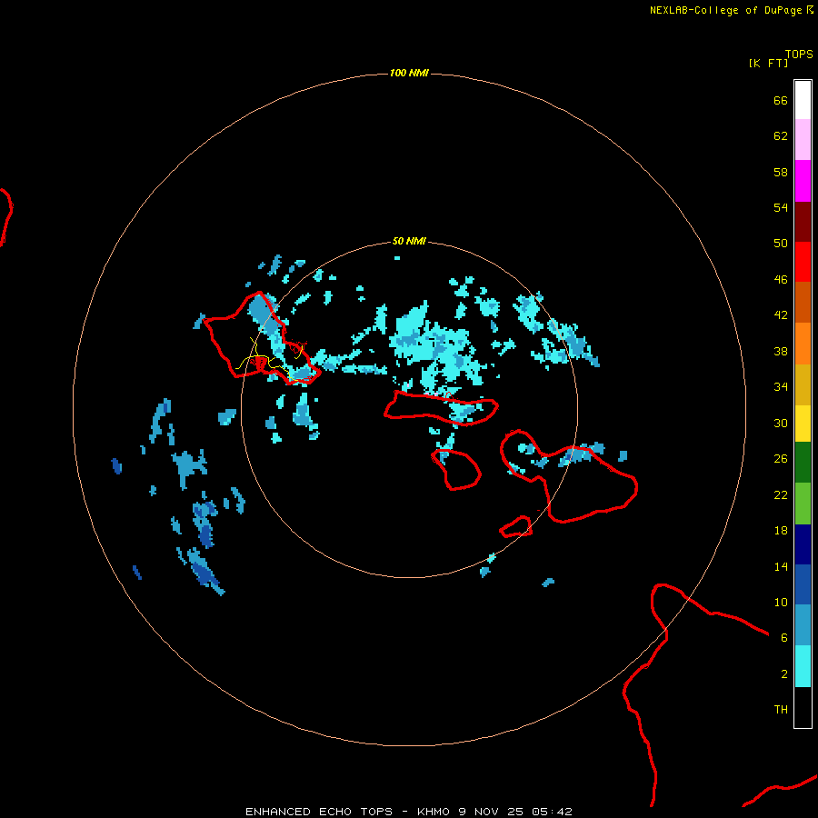Select the dark green legend swatch

tap(803, 463)
